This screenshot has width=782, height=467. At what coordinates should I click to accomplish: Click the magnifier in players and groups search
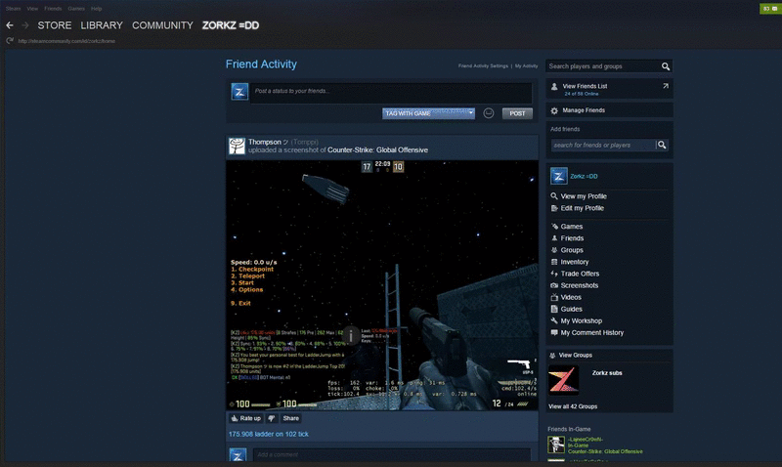(666, 66)
